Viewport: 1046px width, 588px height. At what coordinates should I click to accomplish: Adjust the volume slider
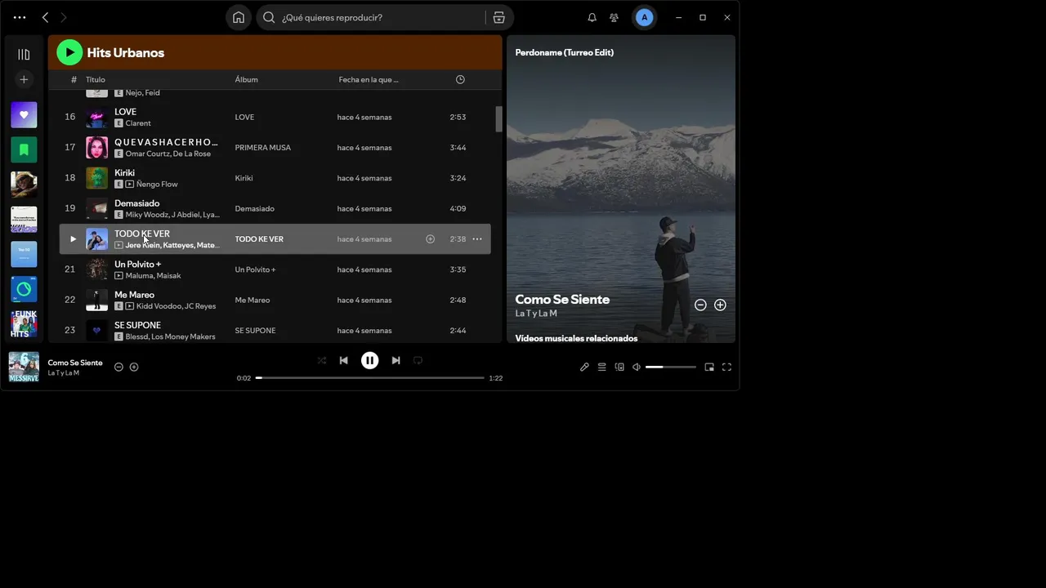point(671,367)
